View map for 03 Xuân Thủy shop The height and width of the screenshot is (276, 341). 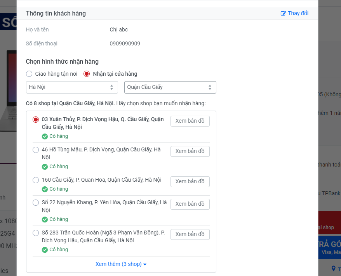190,121
